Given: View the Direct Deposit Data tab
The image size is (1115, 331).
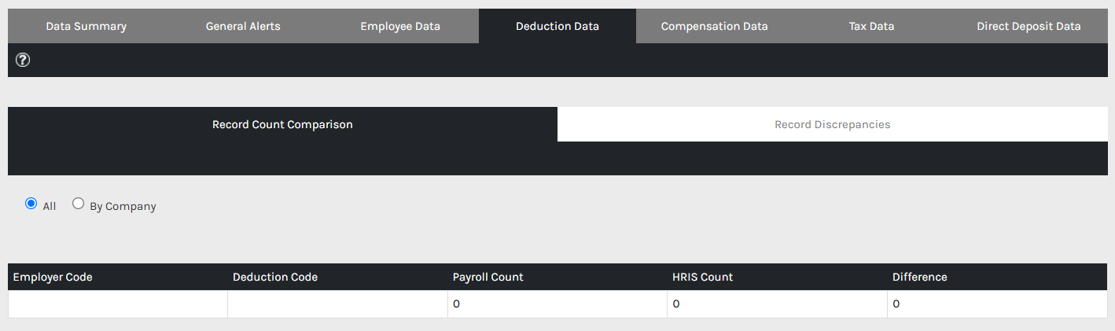Looking at the screenshot, I should [x=1029, y=26].
